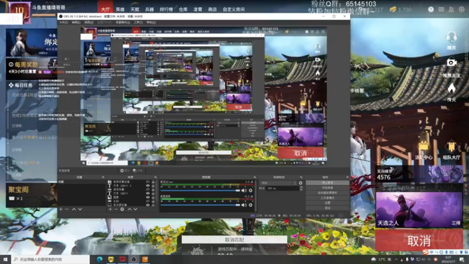Open the scene transition type dropdown

278,183
